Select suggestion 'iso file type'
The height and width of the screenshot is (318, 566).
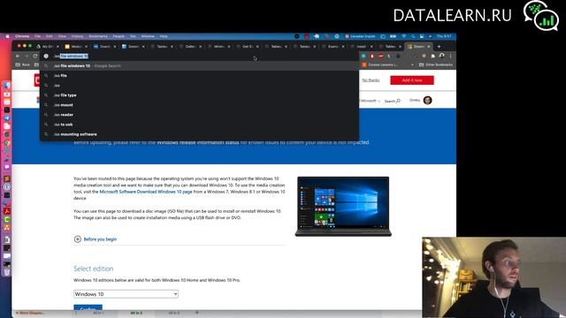pyautogui.click(x=199, y=95)
